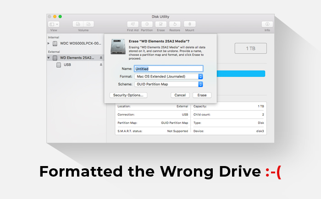
Task: Click the Mount toolbar icon
Action: coord(189,24)
